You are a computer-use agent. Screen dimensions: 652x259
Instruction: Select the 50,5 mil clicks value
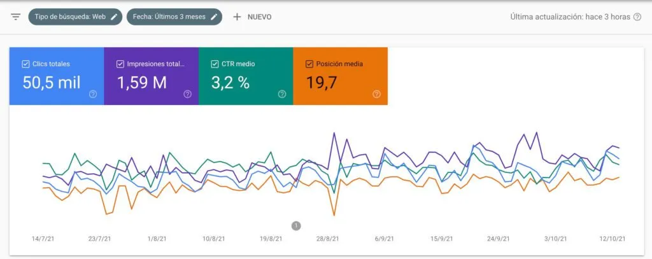[52, 83]
